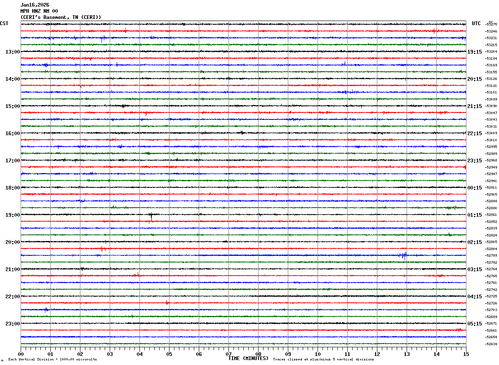Click the 05:15 UTC time label
The image size is (499, 365).
click(474, 324)
